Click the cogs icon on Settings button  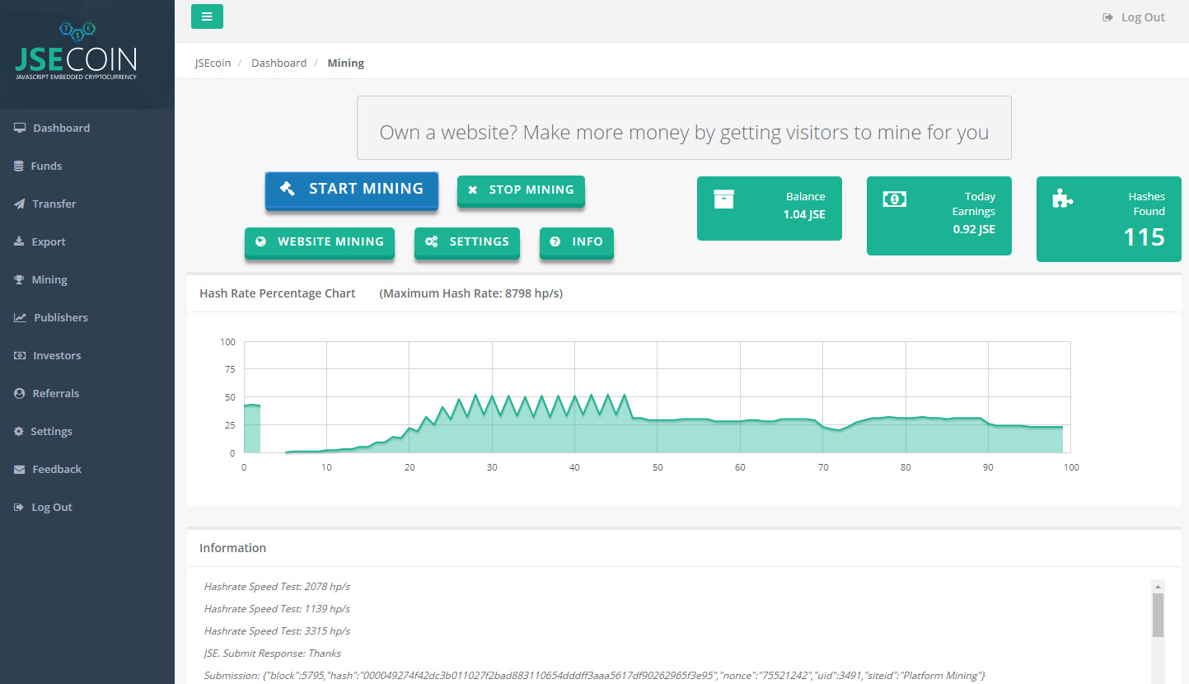coord(431,241)
